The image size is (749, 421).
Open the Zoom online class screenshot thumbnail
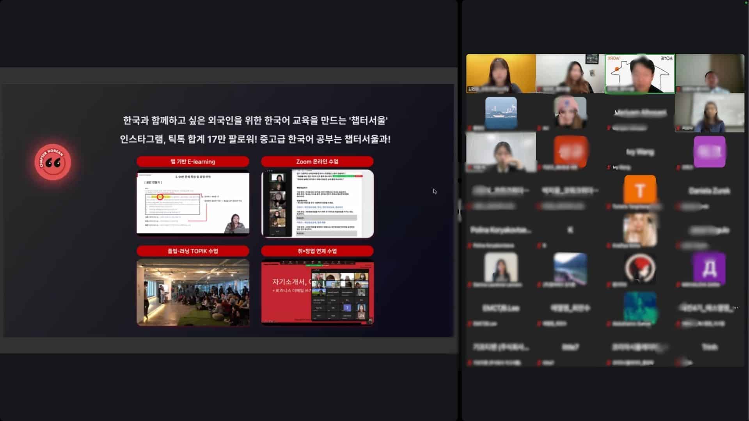[317, 203]
